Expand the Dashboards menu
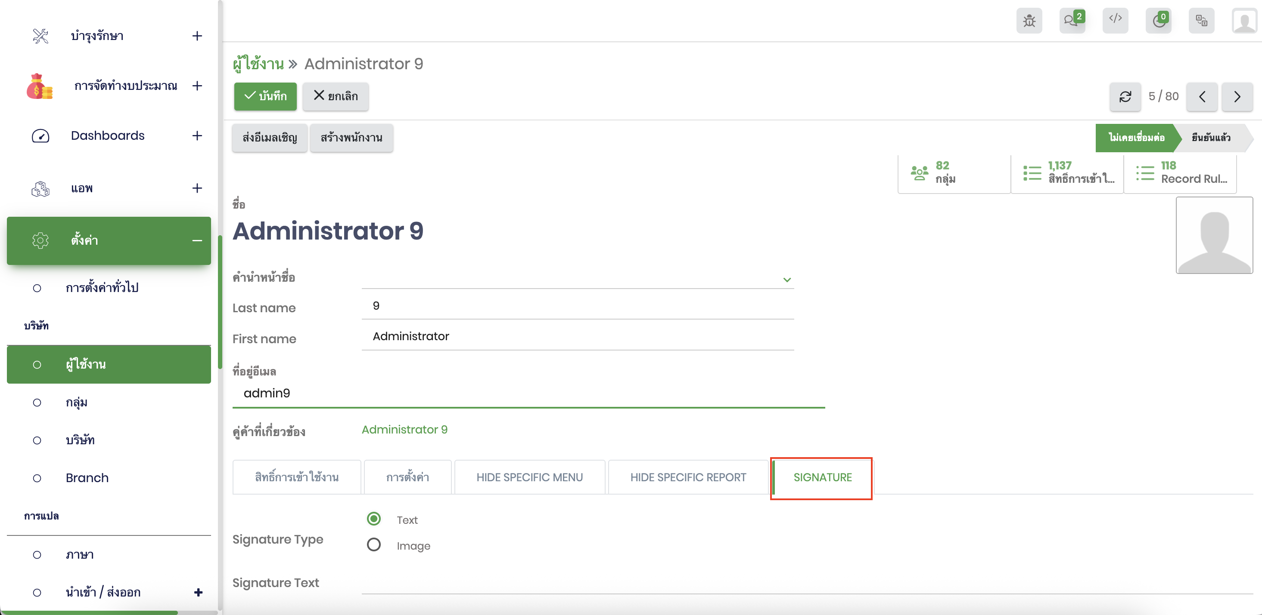 click(197, 135)
